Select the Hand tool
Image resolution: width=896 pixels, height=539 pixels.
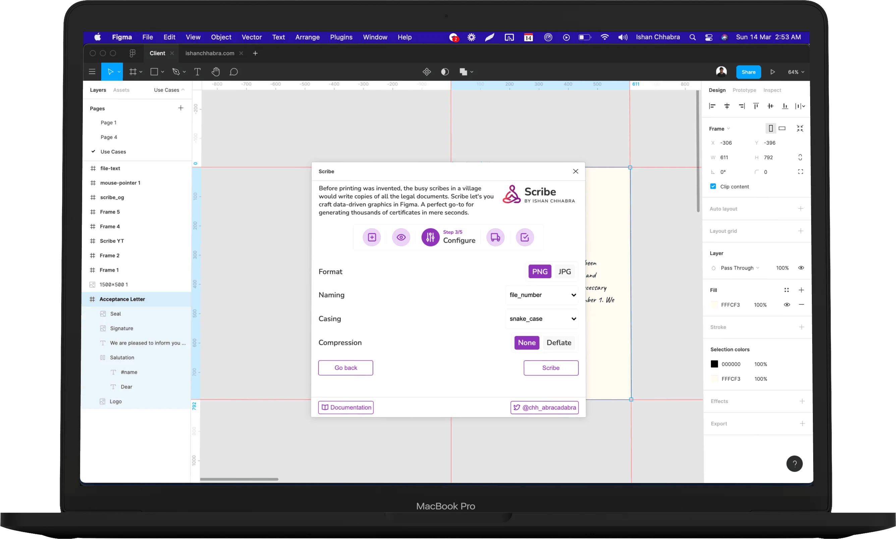point(216,72)
